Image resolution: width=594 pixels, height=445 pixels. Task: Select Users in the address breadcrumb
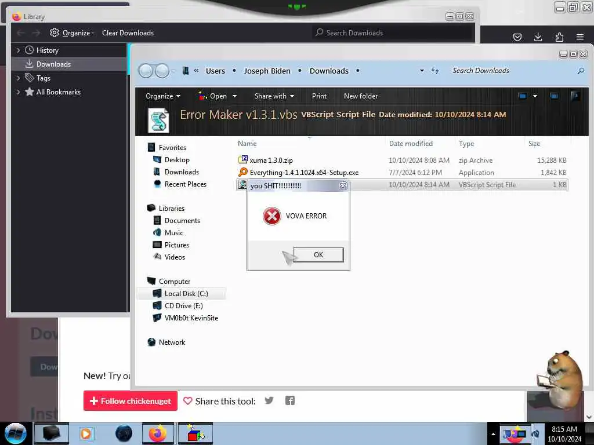[215, 71]
